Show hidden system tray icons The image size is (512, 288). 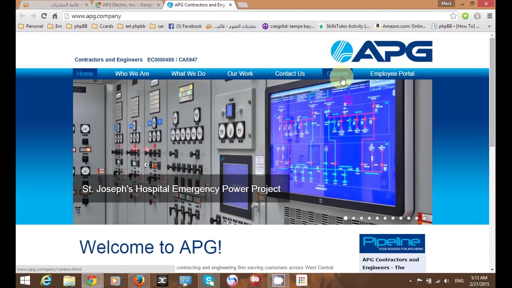pyautogui.click(x=410, y=281)
